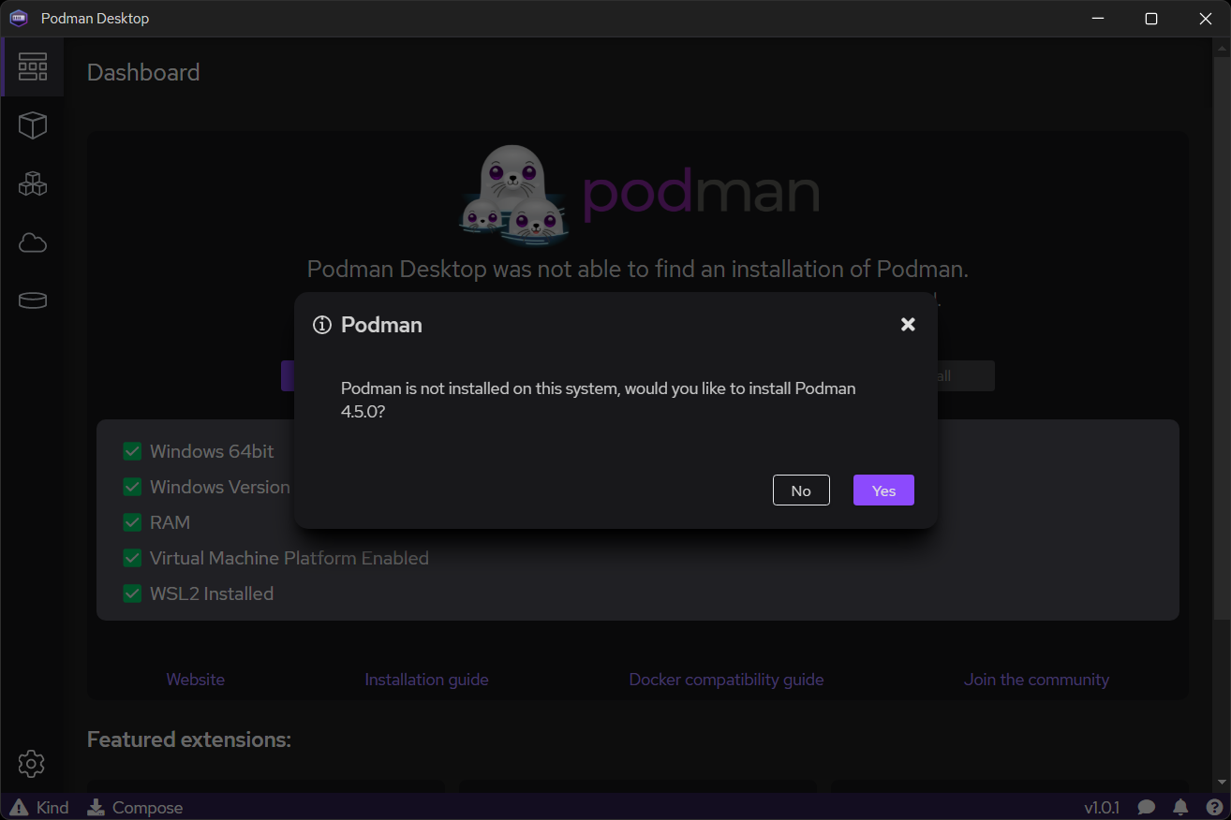Screen dimensions: 1231x820
Task: Click the Featured extensions heading
Action: pyautogui.click(x=189, y=739)
